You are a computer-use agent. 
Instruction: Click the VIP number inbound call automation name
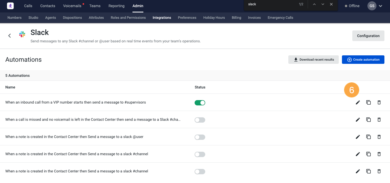point(76,102)
